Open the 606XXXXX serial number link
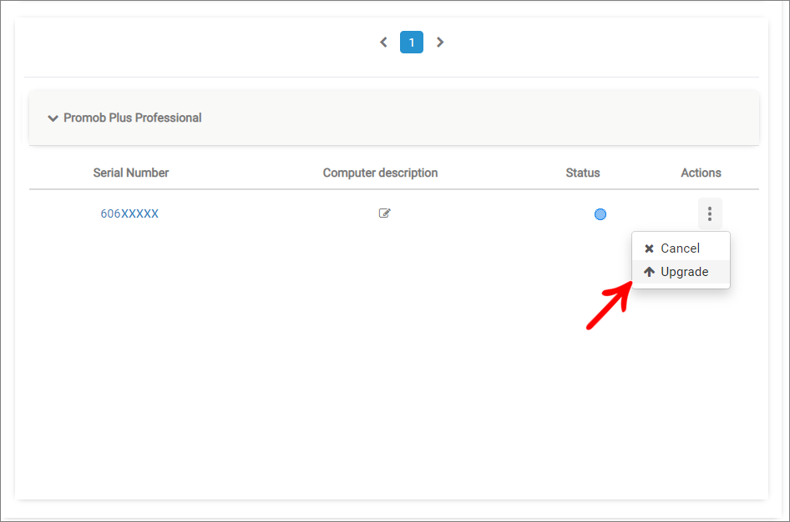Image resolution: width=790 pixels, height=522 pixels. [x=129, y=213]
